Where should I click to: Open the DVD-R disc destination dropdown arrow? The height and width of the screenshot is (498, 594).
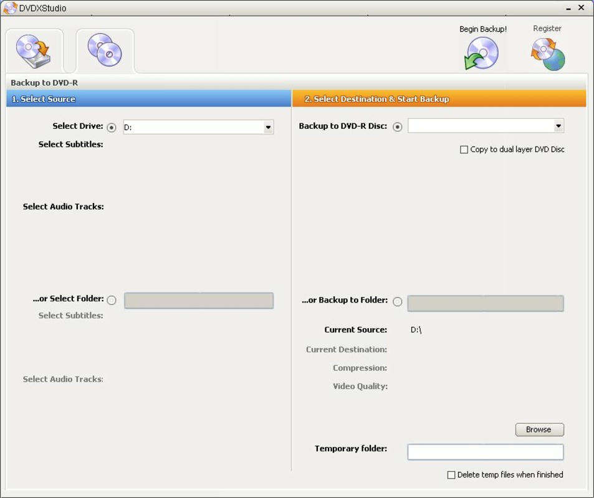pos(558,126)
